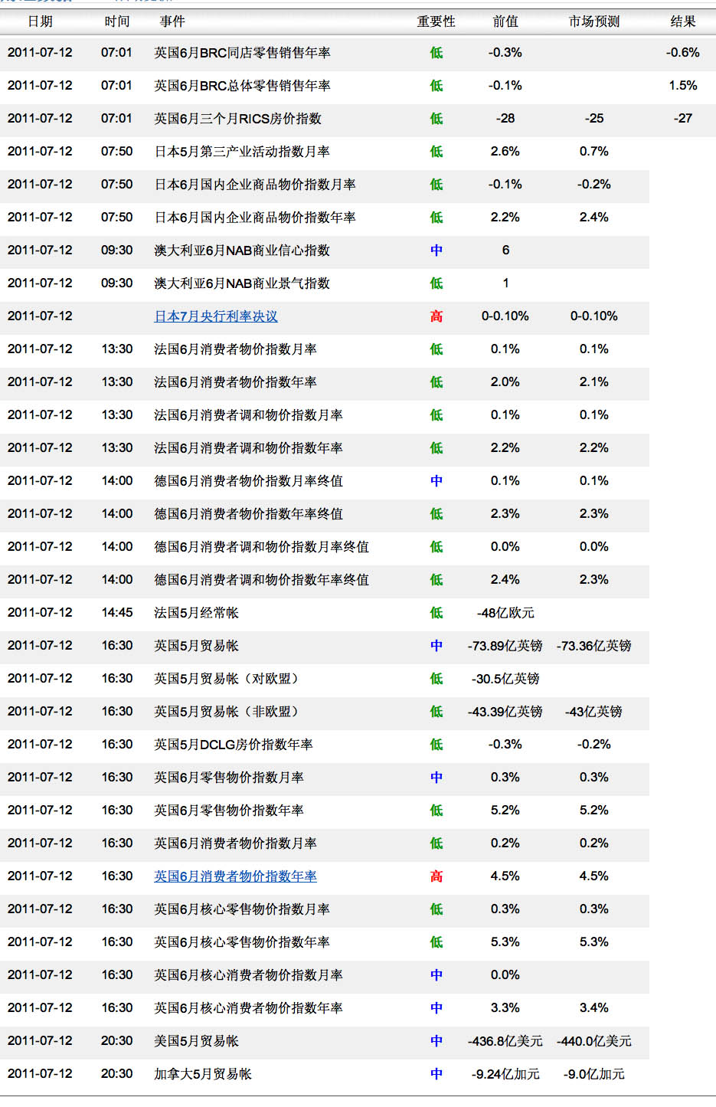Click the blue 中 importance for 澳大利亚6月NAB商业信心指数
716x1107 pixels.
tap(436, 251)
